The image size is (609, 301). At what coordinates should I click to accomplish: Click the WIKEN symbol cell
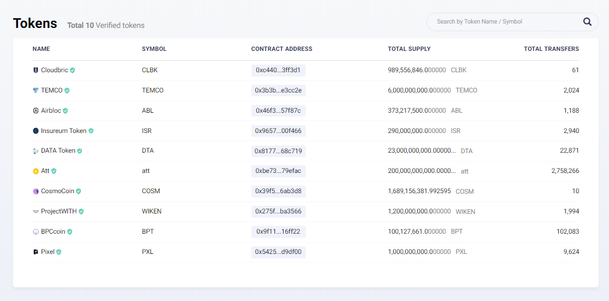(152, 212)
